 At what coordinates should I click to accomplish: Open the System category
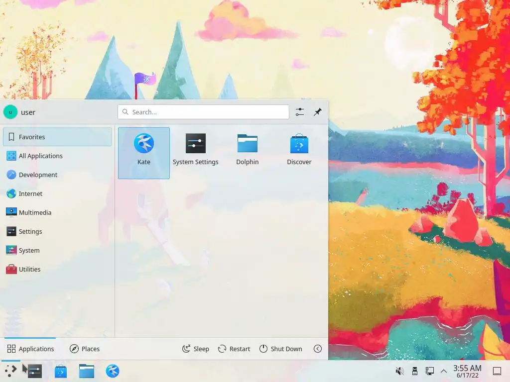click(57, 251)
